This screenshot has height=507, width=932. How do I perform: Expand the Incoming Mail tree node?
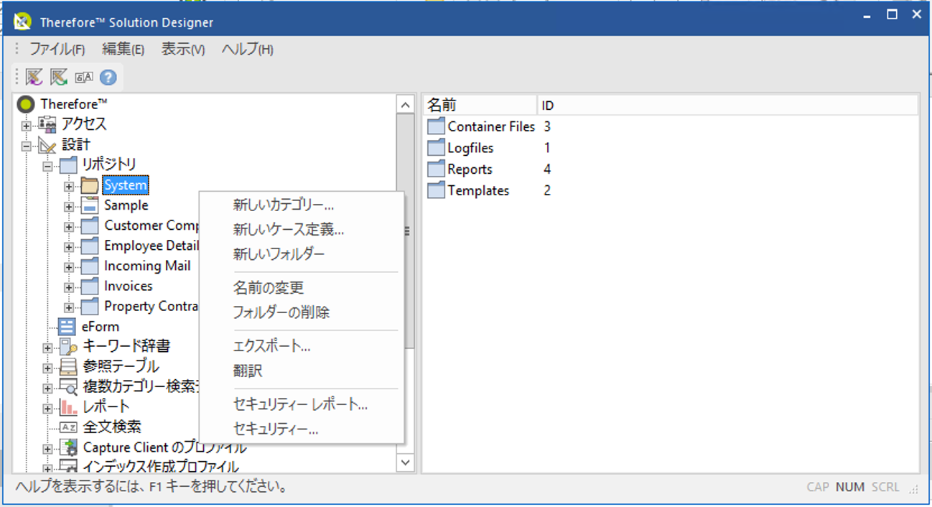(x=69, y=267)
